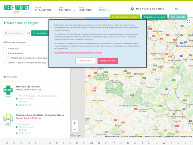
Task: Select letter A in alphabet index
Action: coord(7,143)
